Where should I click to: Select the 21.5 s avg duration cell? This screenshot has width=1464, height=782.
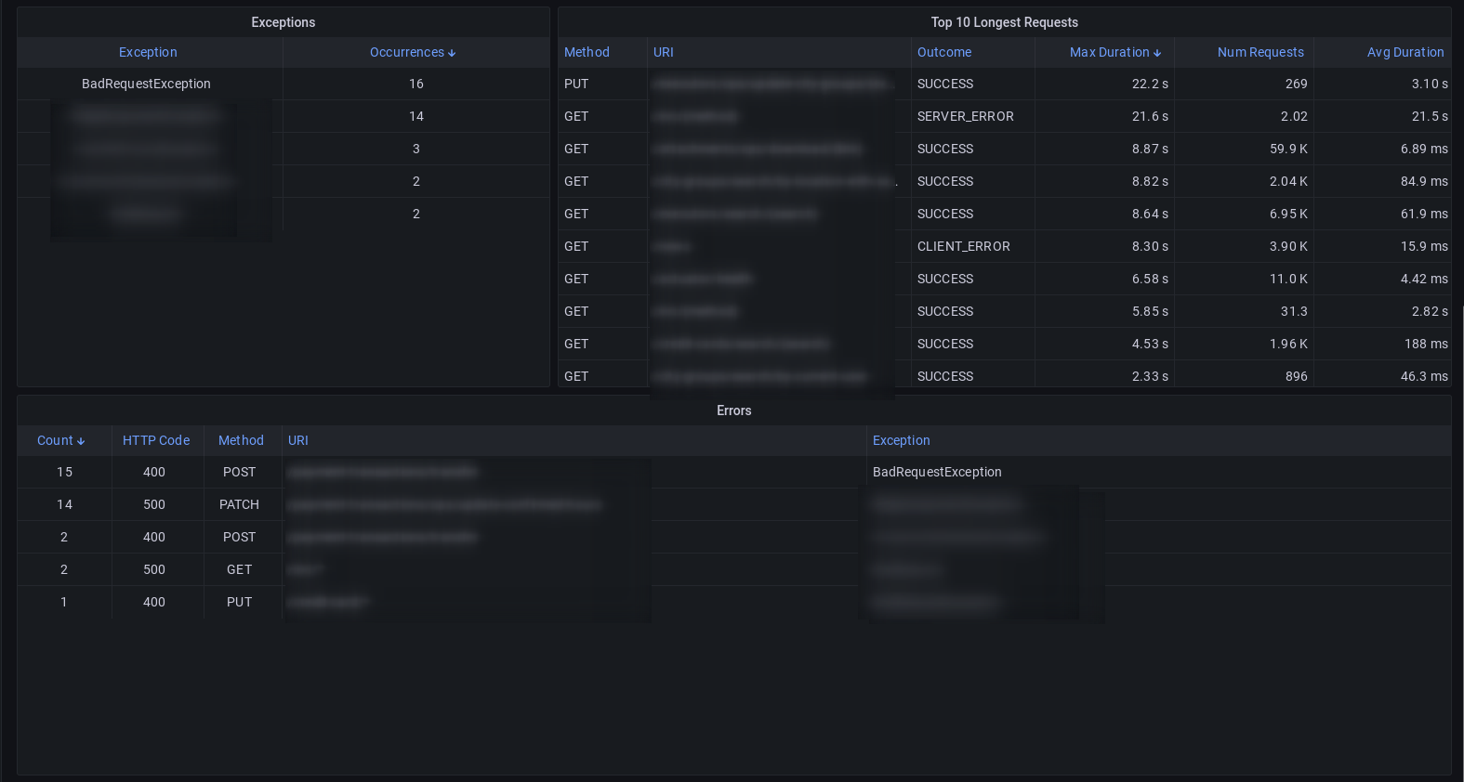(1430, 116)
